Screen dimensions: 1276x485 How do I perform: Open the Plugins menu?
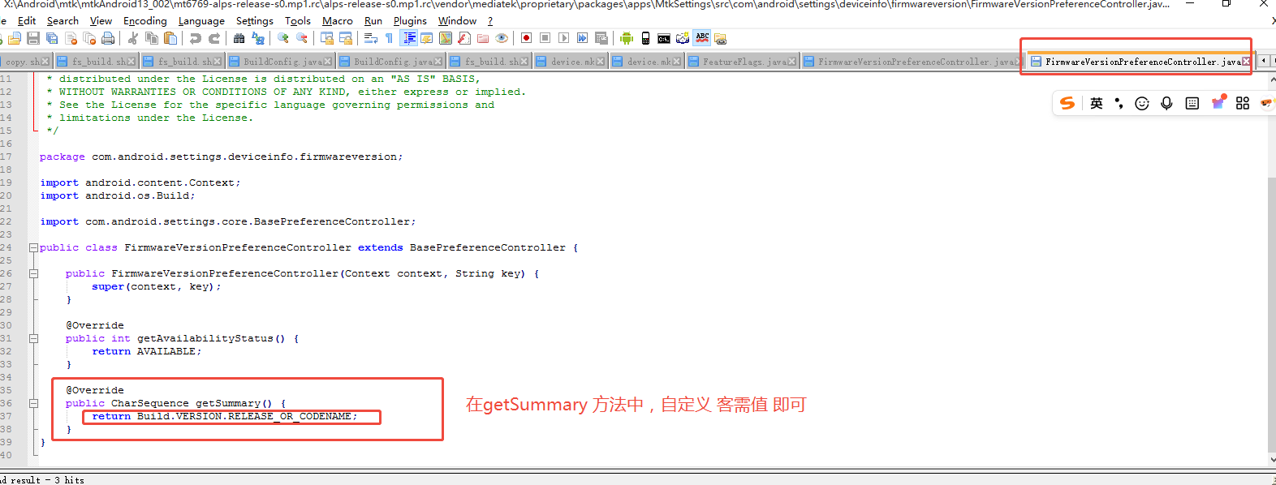410,20
